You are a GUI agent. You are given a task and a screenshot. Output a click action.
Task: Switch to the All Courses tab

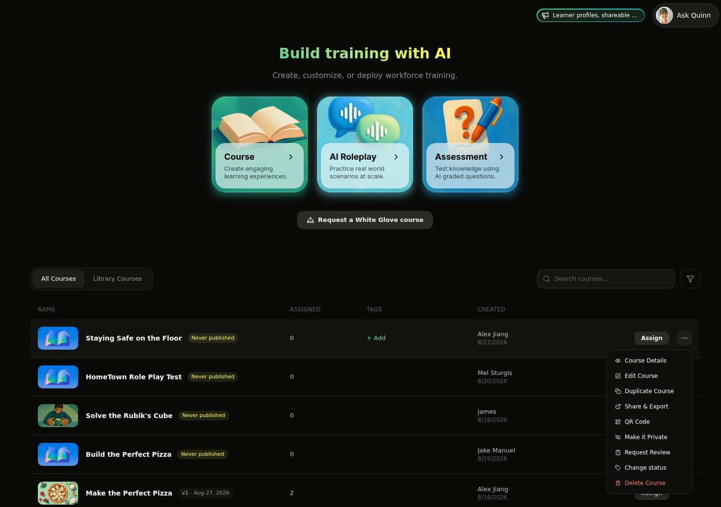(58, 279)
